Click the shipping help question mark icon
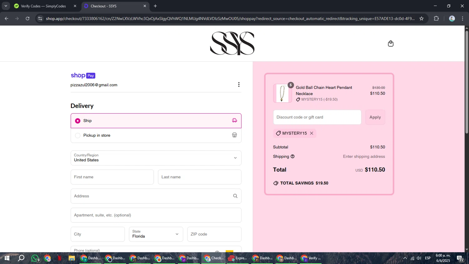Viewport: 469px width, 264px height. 293,156
